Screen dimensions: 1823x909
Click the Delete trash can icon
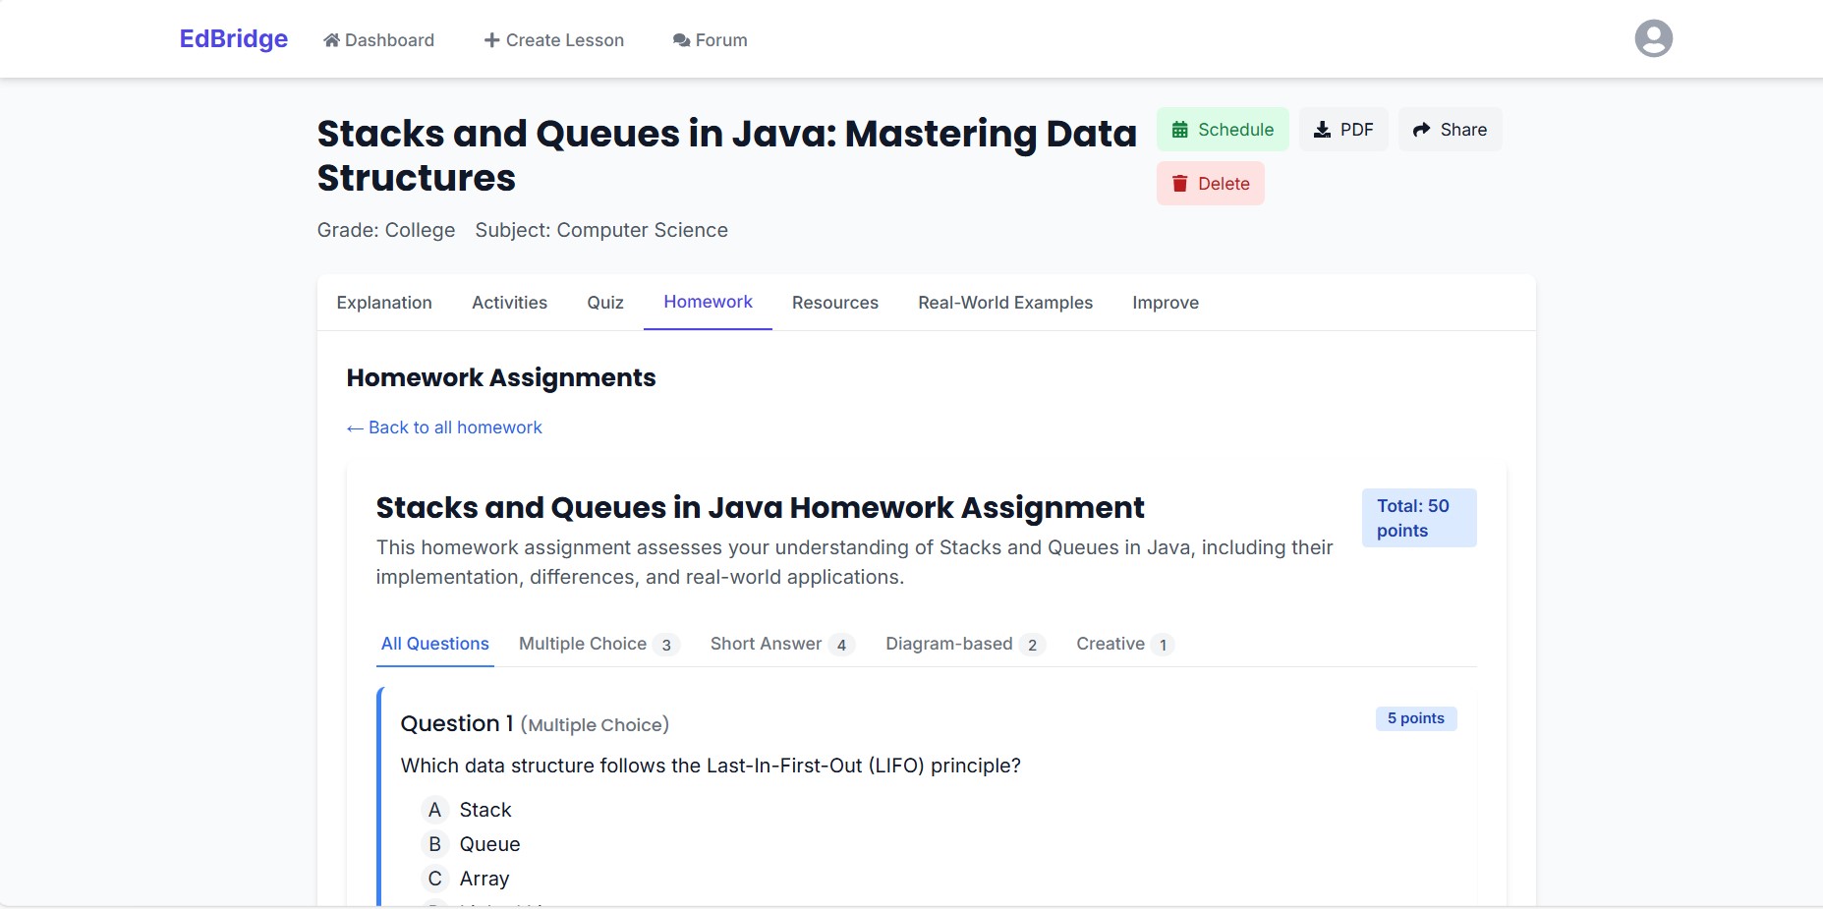click(1180, 184)
